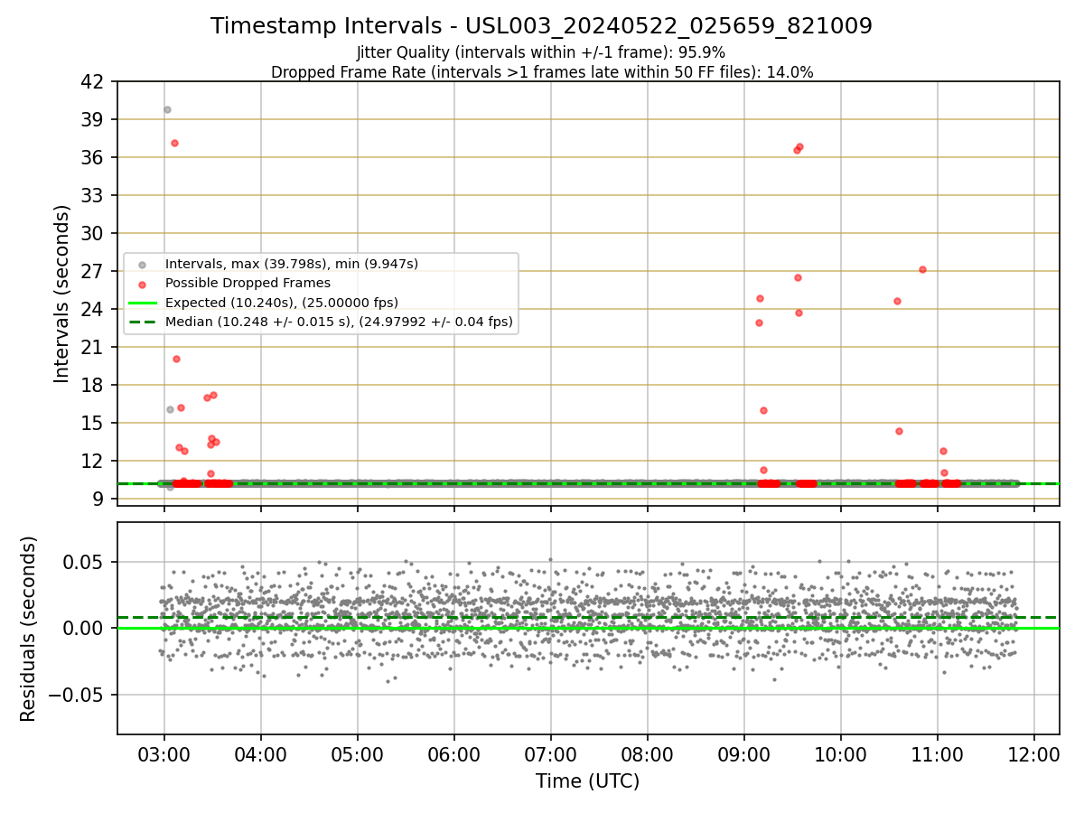This screenshot has width=1084, height=813.
Task: Click the 'Residuals (seconds)' y-axis label
Action: 29,629
